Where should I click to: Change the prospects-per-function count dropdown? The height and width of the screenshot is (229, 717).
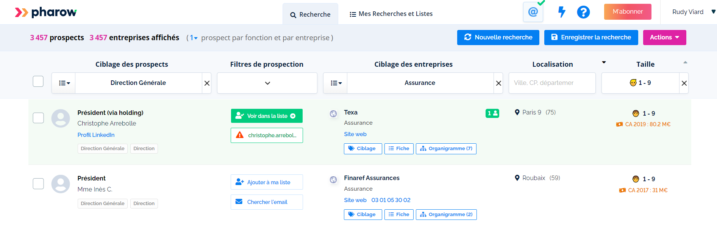(194, 38)
